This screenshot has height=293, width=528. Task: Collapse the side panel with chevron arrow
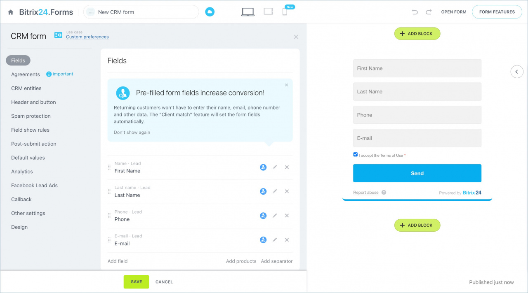[517, 72]
